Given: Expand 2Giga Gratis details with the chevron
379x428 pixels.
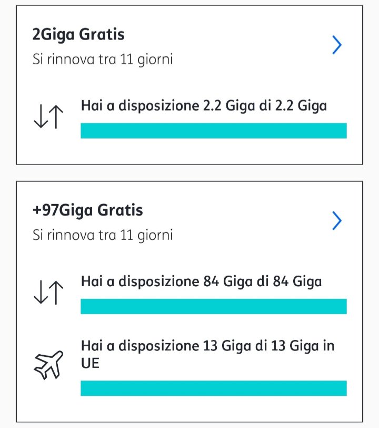Looking at the screenshot, I should click(x=337, y=45).
